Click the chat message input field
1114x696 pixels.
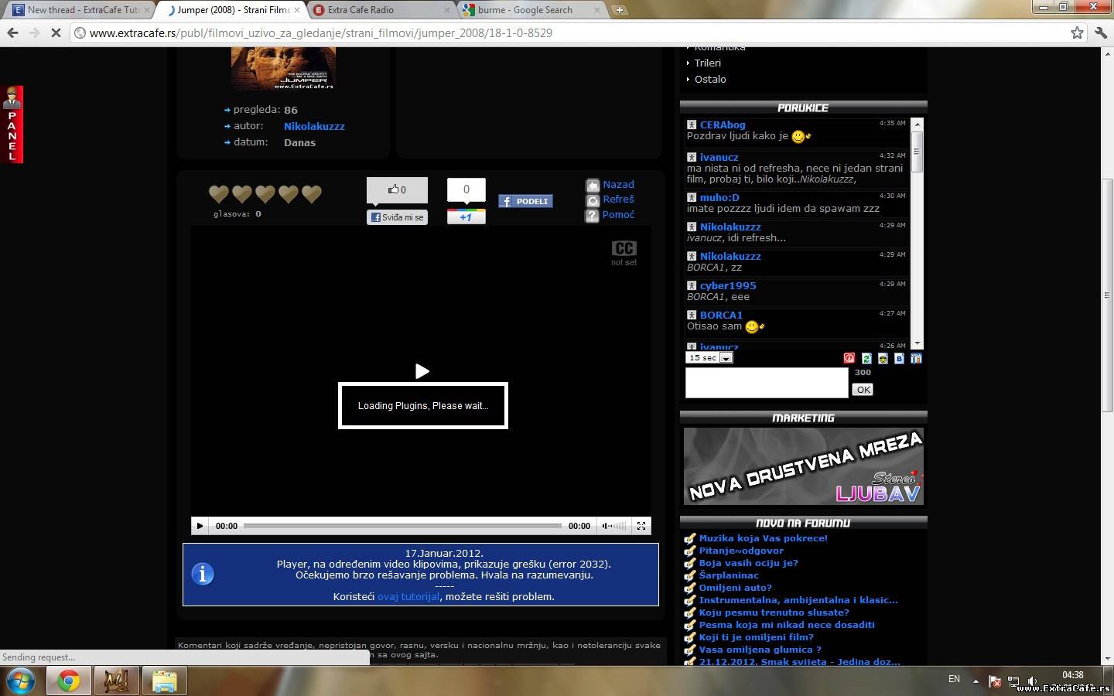point(766,383)
